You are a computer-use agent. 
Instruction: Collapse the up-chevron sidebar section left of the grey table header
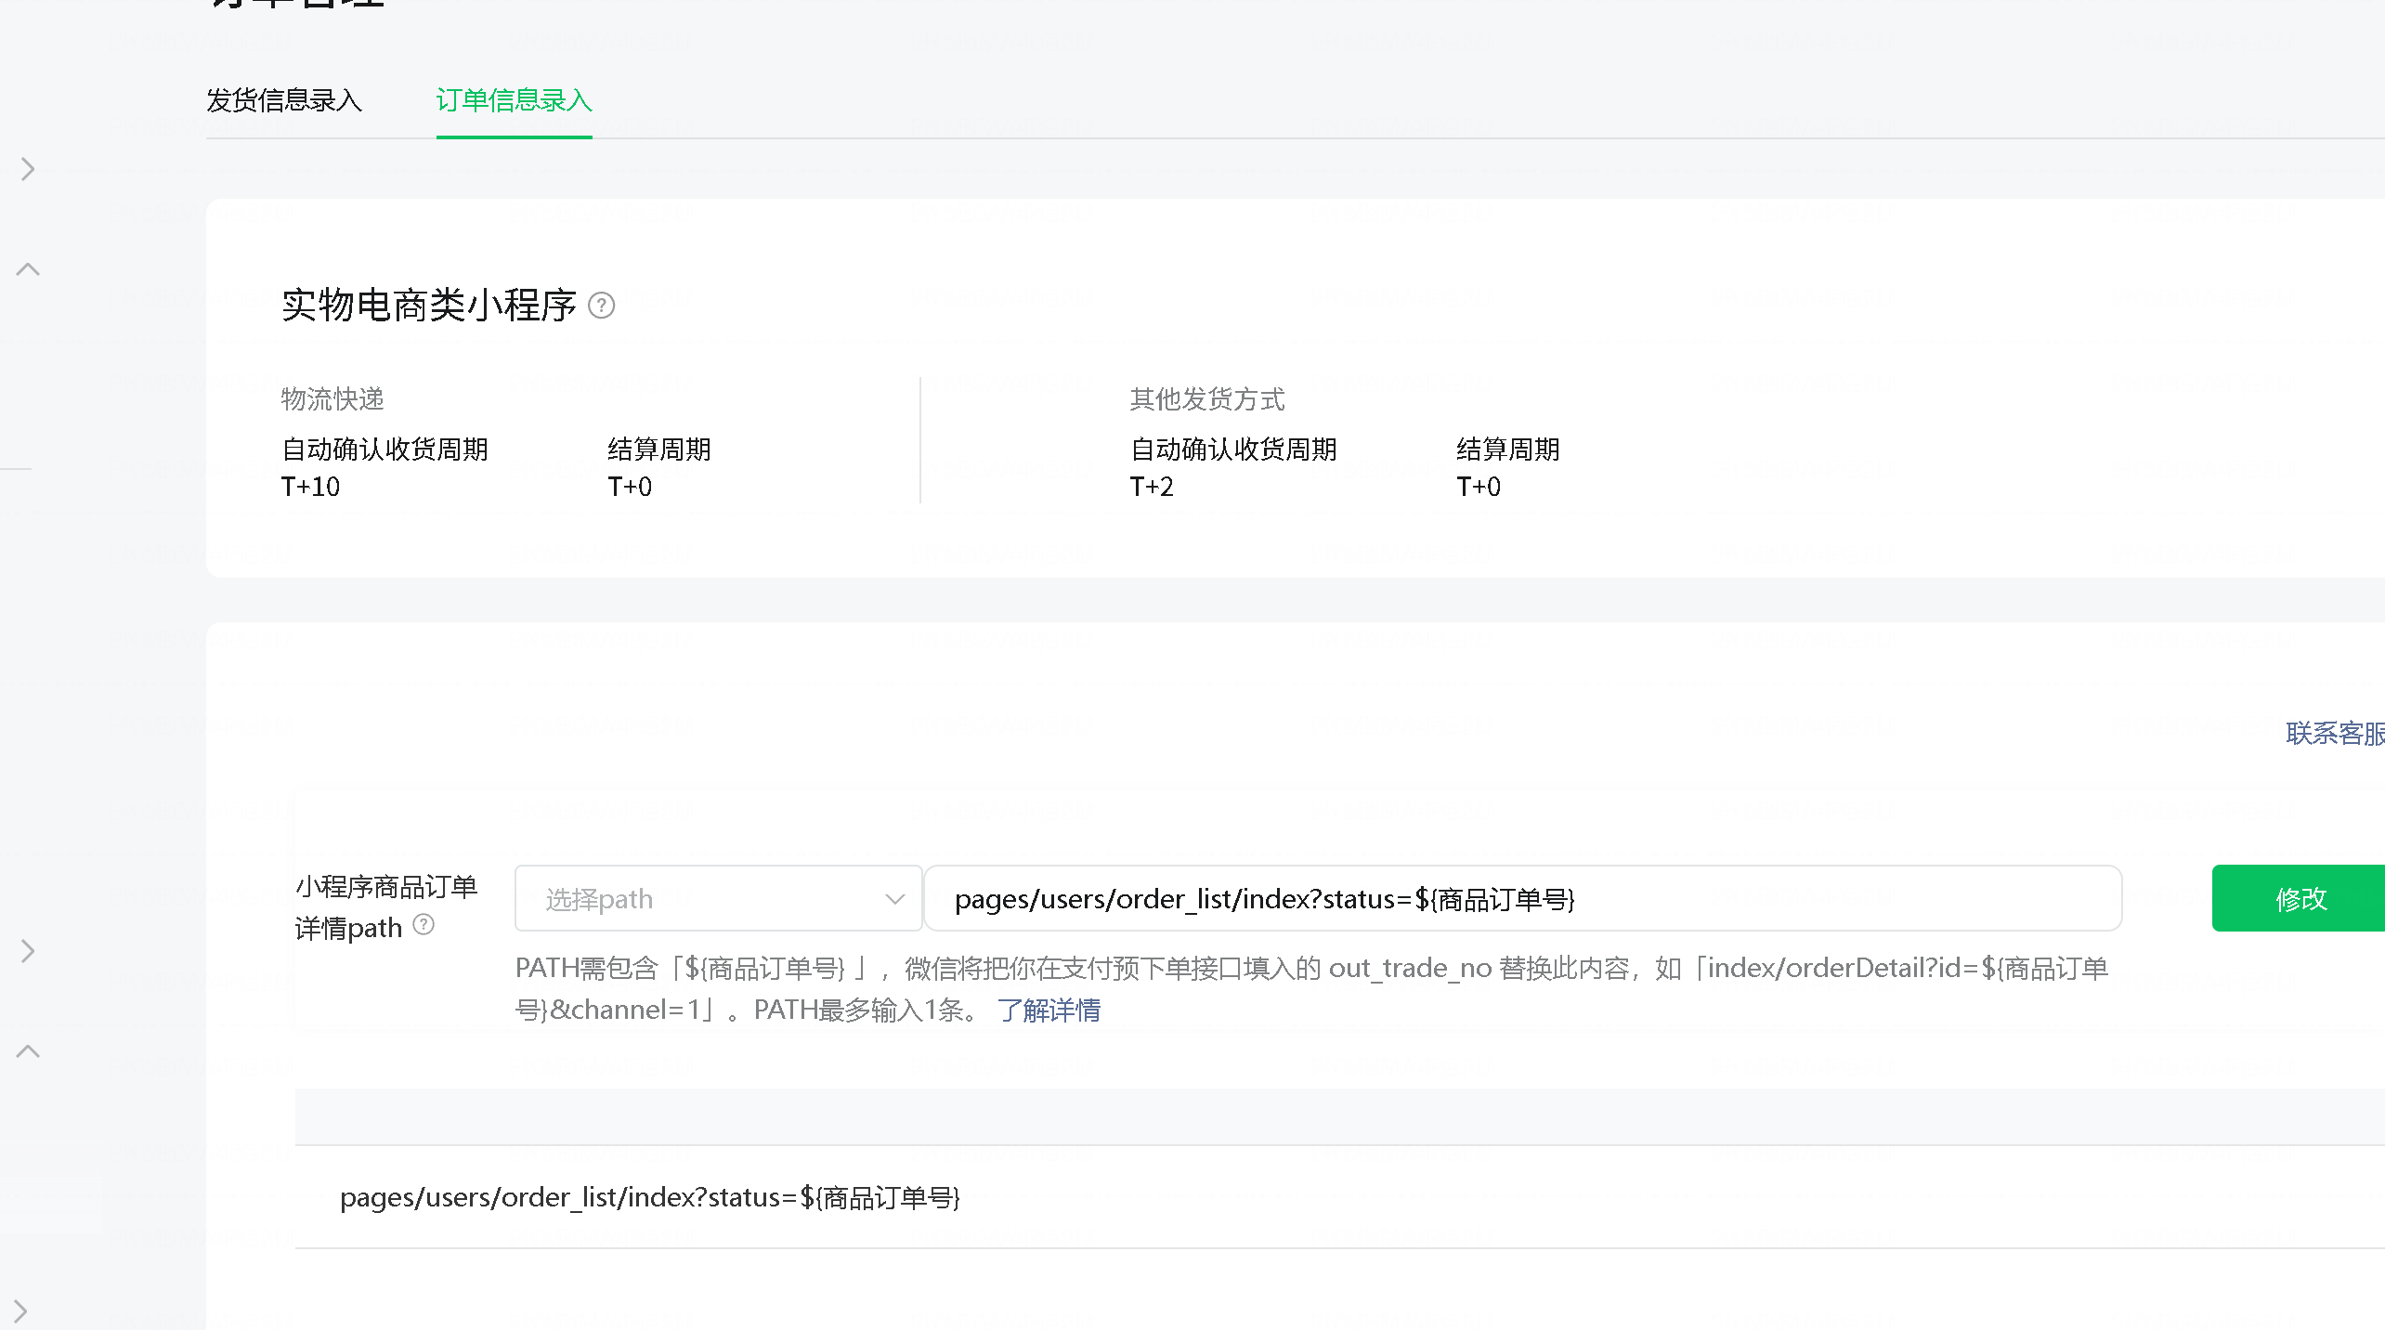pyautogui.click(x=28, y=1051)
